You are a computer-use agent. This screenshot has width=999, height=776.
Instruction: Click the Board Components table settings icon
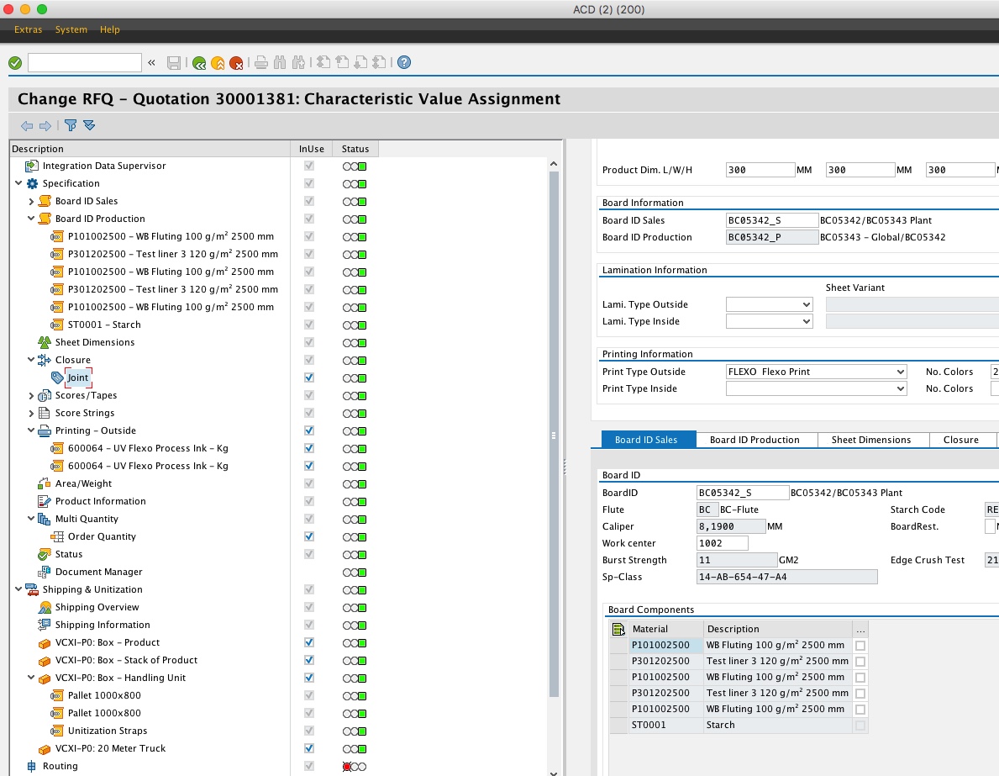coord(618,629)
